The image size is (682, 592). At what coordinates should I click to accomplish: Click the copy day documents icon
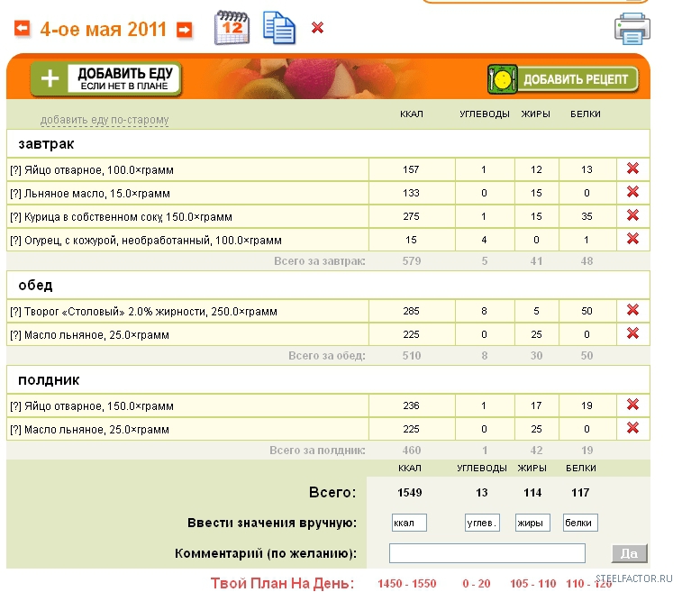click(278, 27)
